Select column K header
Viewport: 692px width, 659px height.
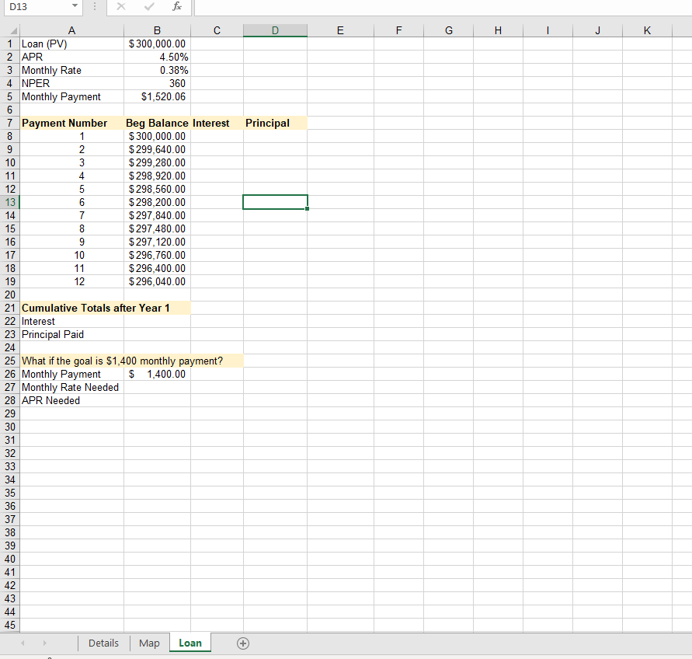point(647,30)
